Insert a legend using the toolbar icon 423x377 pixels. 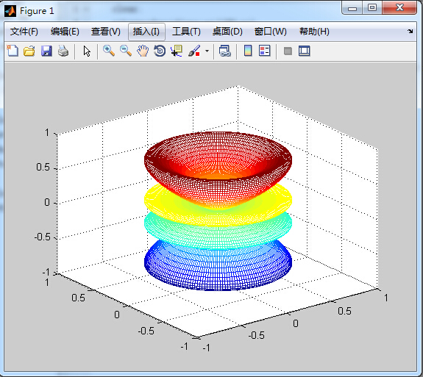pyautogui.click(x=264, y=51)
